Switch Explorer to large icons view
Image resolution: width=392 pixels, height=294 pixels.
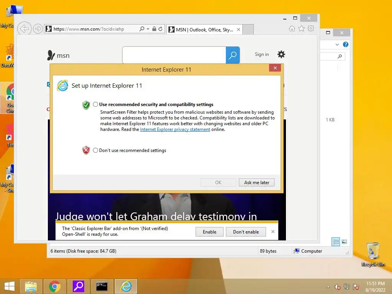[x=344, y=242]
